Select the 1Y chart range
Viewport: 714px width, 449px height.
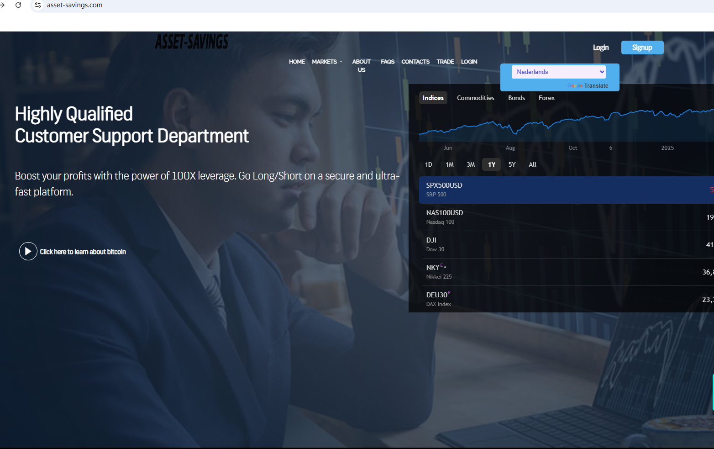pyautogui.click(x=492, y=164)
